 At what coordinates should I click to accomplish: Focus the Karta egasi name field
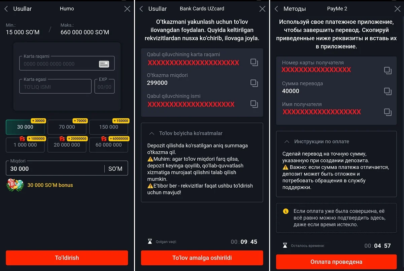pos(55,87)
